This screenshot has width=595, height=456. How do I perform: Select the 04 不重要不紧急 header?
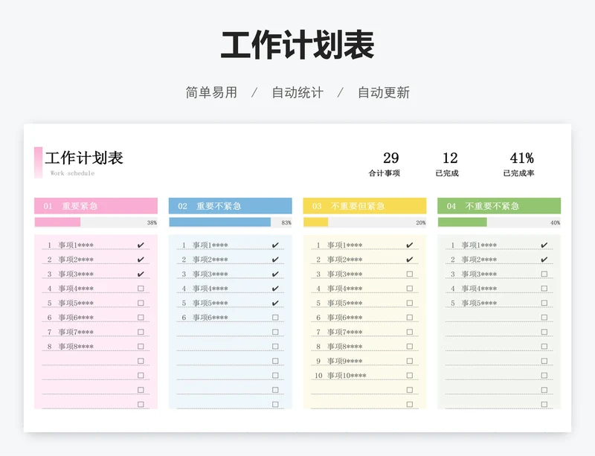coord(499,206)
